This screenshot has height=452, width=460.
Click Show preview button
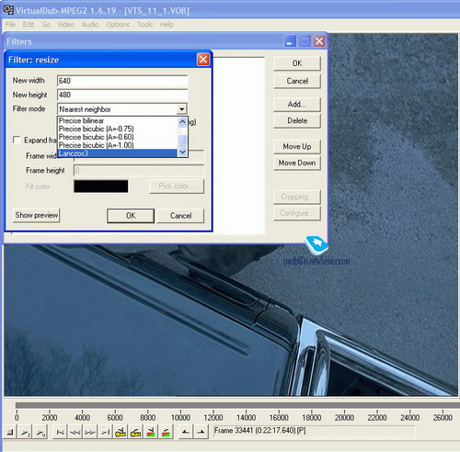[37, 215]
